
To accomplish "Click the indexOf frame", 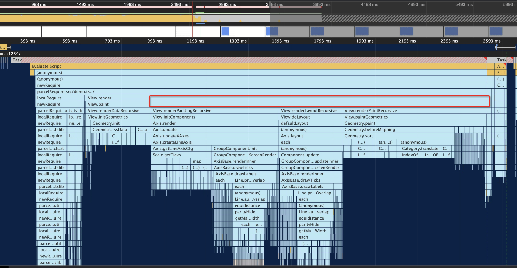I will click(x=411, y=155).
